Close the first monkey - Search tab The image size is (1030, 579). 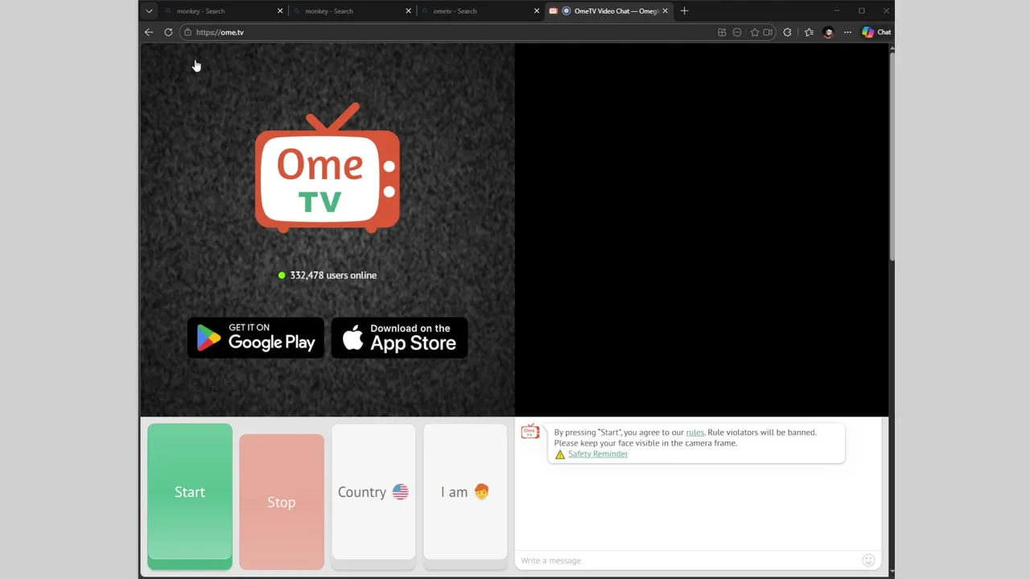point(280,11)
